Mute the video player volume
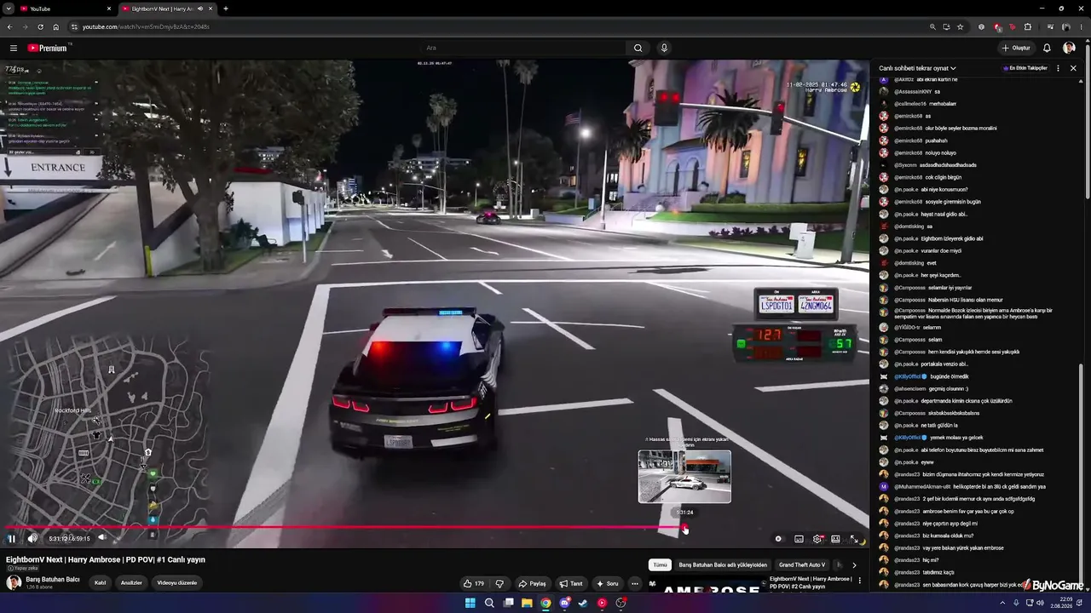Screen dimensions: 1091x613 tap(32, 538)
